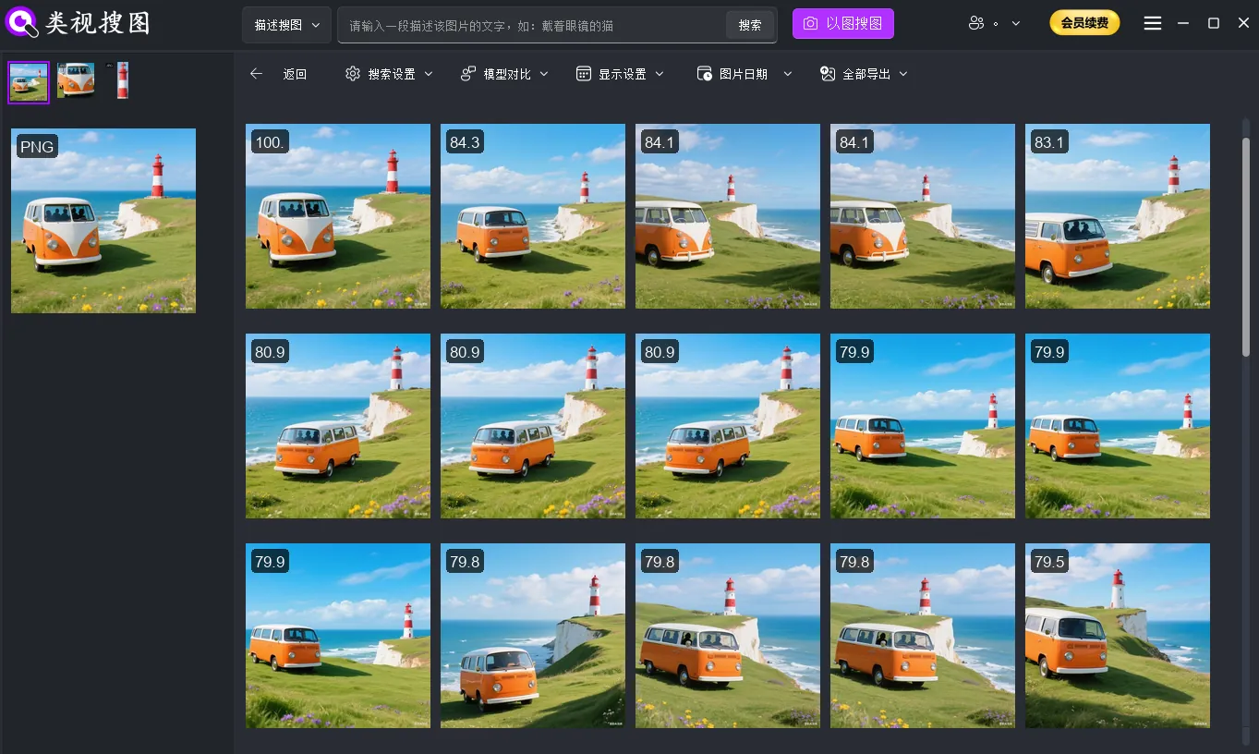
Task: Open the account chevron dropdown
Action: point(1012,23)
